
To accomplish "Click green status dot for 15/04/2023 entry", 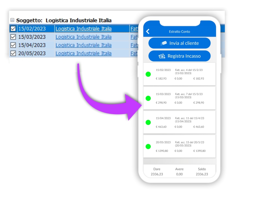I will pyautogui.click(x=148, y=122).
